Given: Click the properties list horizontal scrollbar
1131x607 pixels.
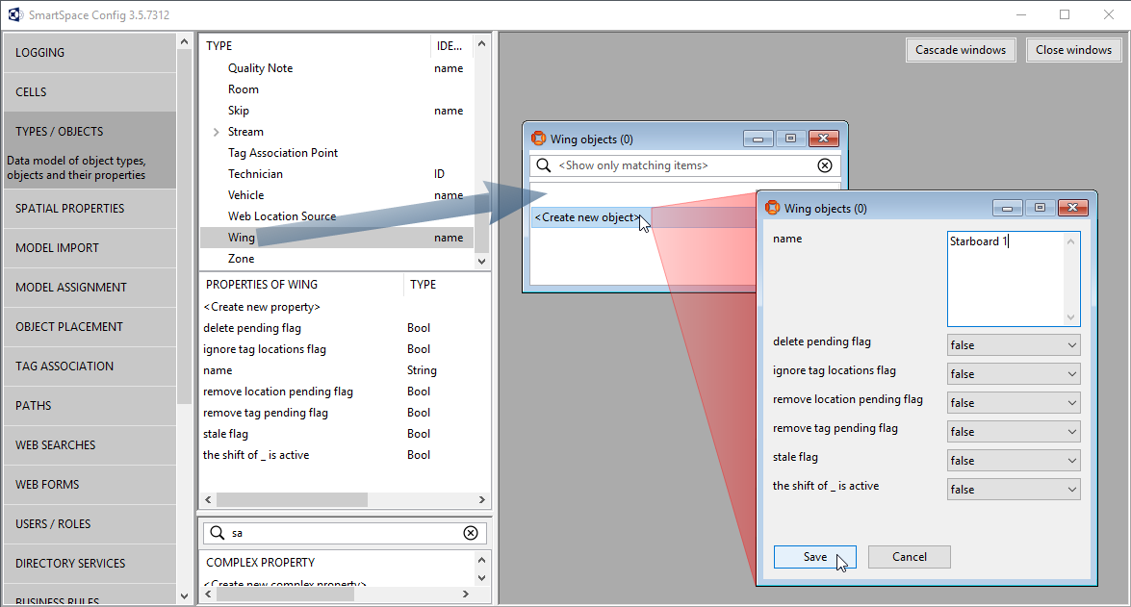Looking at the screenshot, I should tap(292, 499).
